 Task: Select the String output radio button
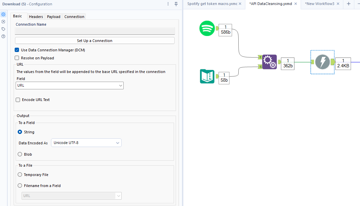coord(20,132)
